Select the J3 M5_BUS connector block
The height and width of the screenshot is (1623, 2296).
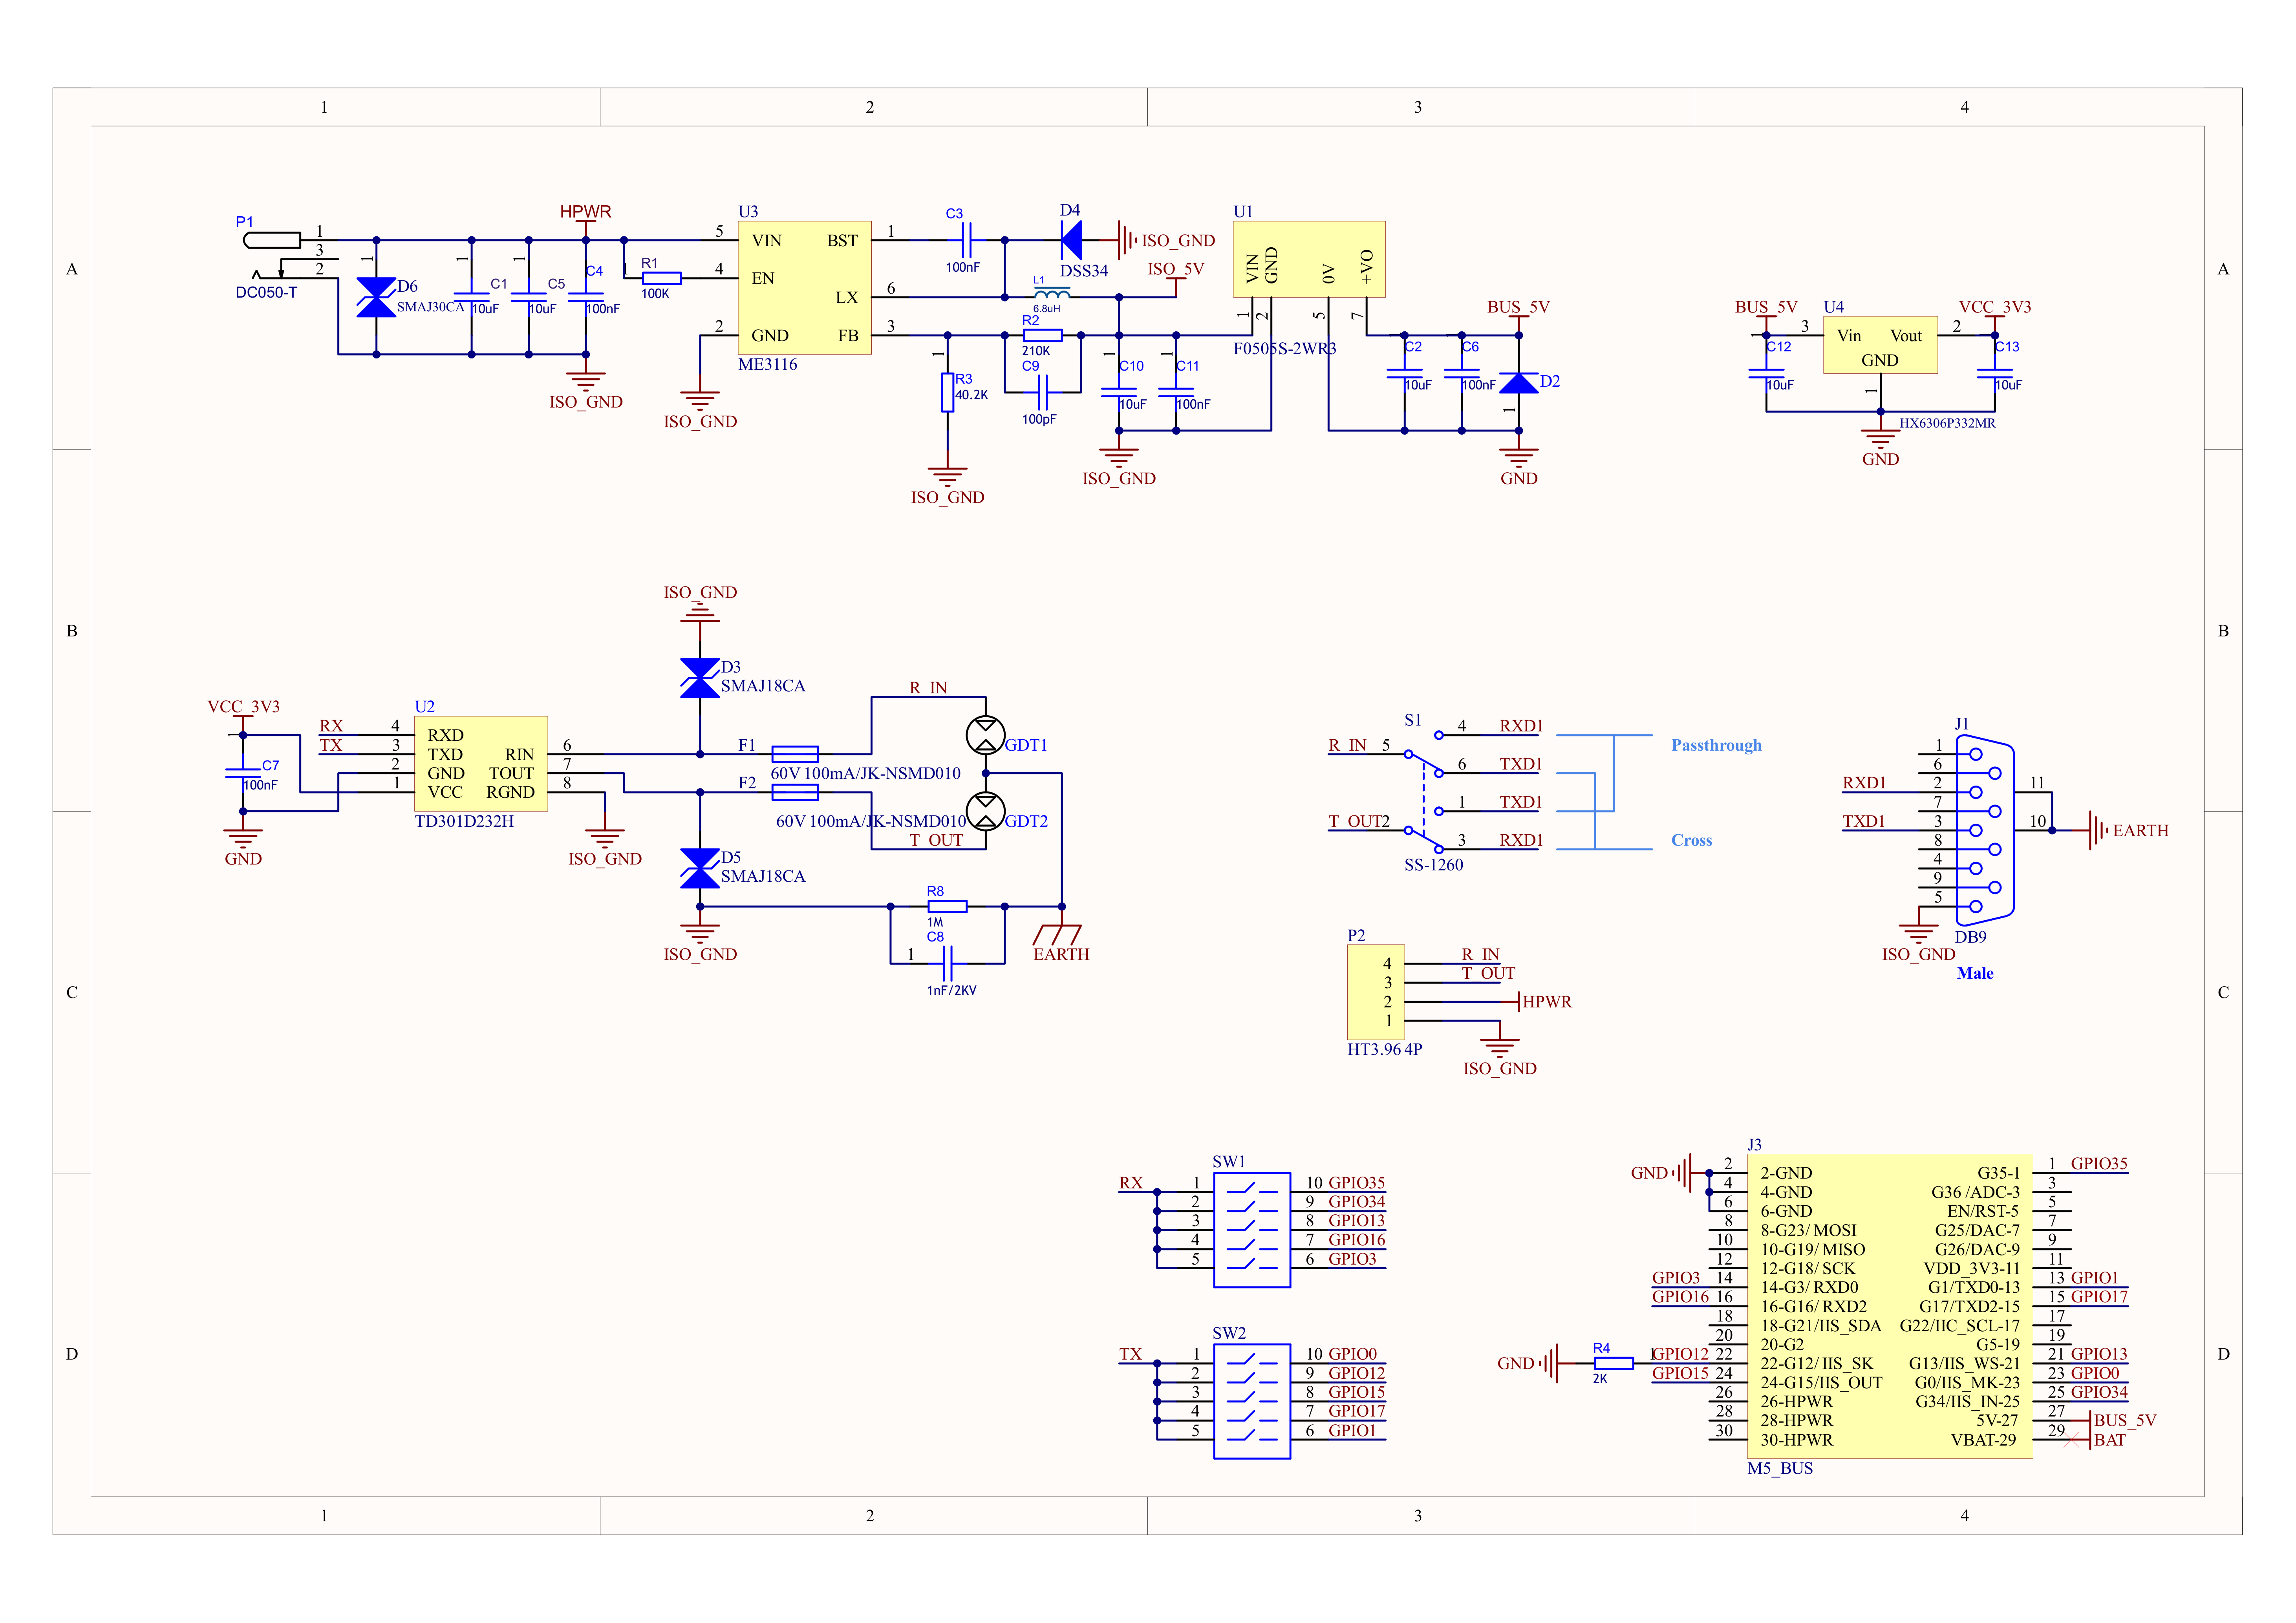click(x=1889, y=1306)
